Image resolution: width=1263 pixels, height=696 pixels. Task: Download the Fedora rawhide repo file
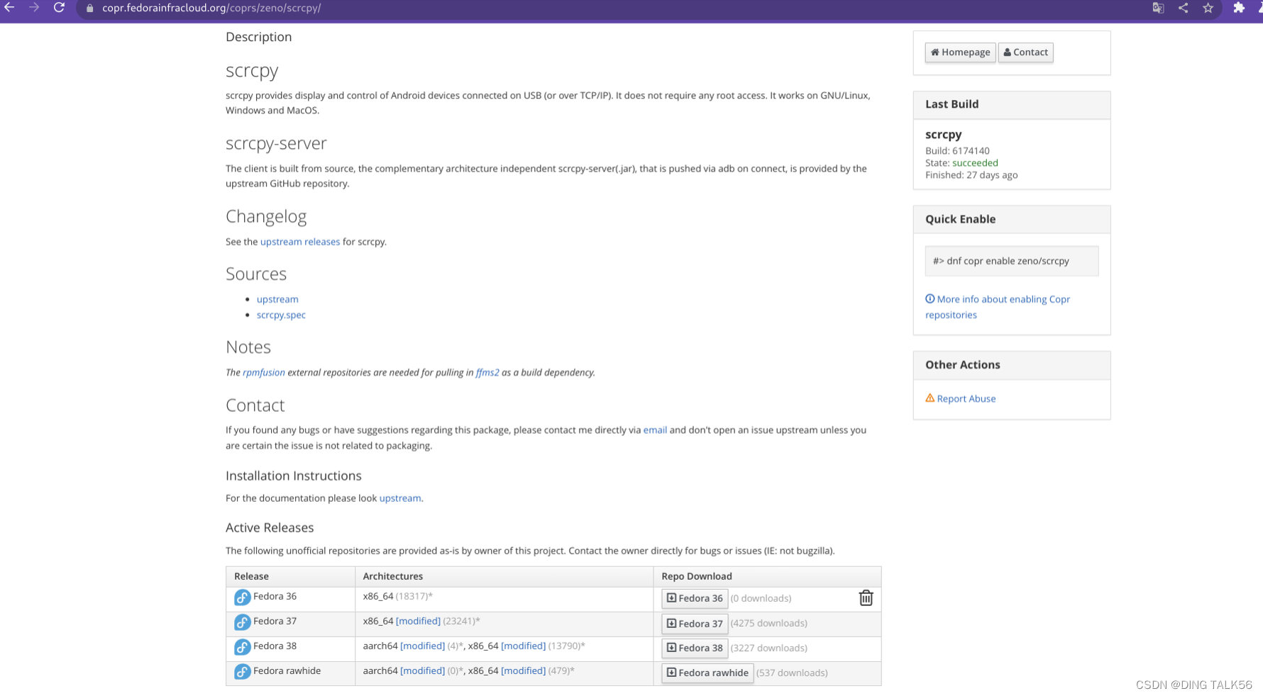point(707,673)
